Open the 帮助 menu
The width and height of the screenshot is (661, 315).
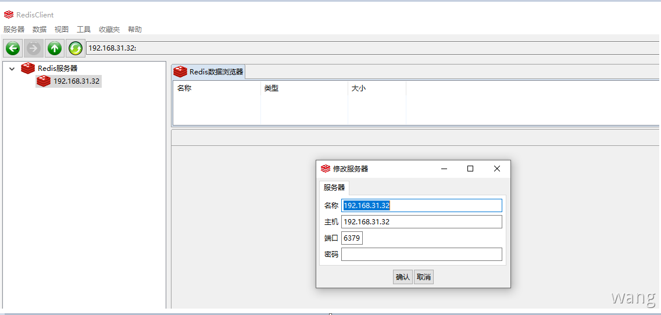135,29
